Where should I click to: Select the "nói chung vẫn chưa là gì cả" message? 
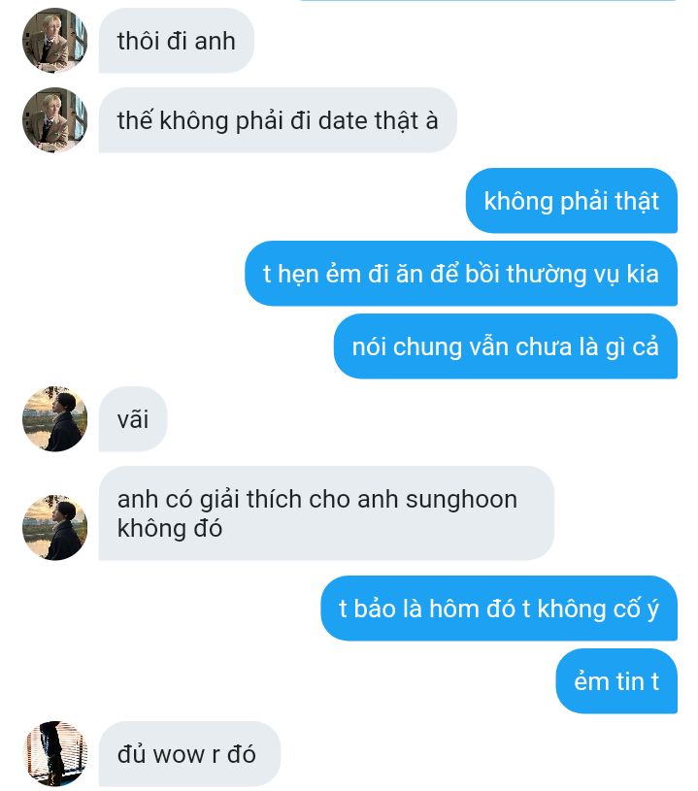coord(505,346)
